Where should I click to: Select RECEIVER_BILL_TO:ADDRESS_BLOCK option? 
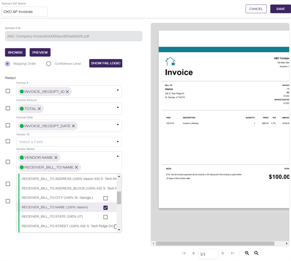click(68, 188)
